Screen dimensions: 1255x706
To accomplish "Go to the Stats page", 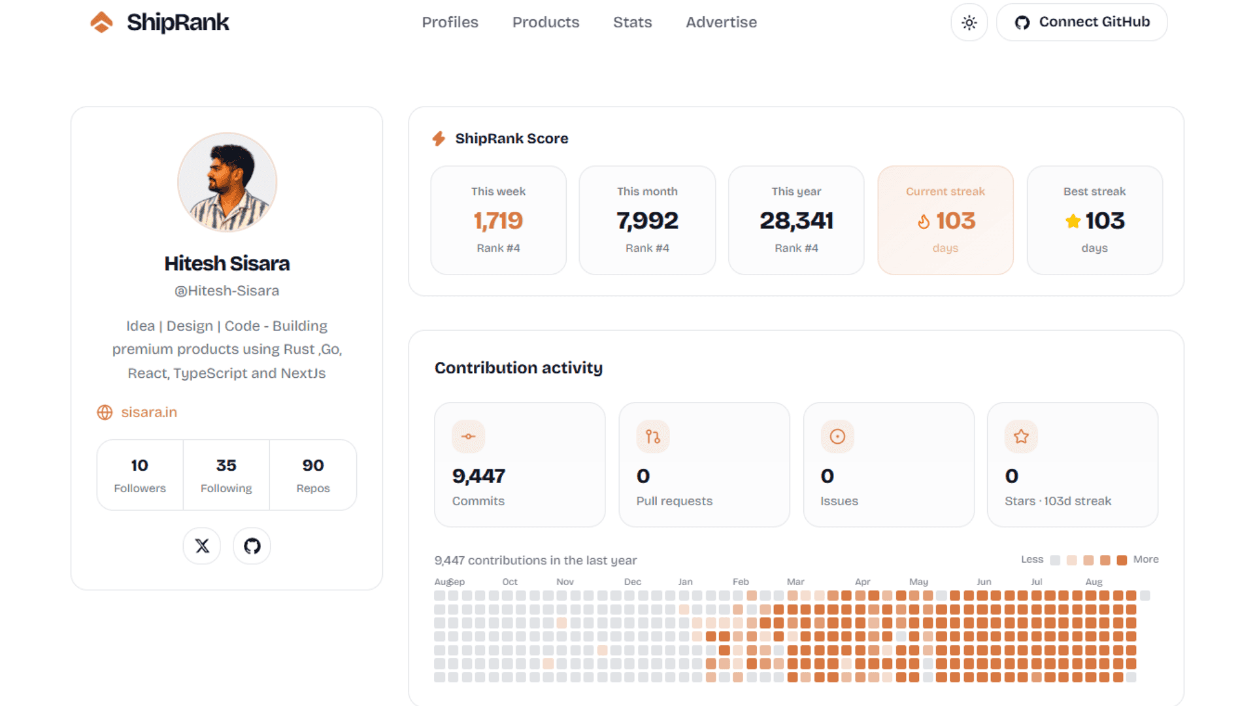I will tap(633, 22).
